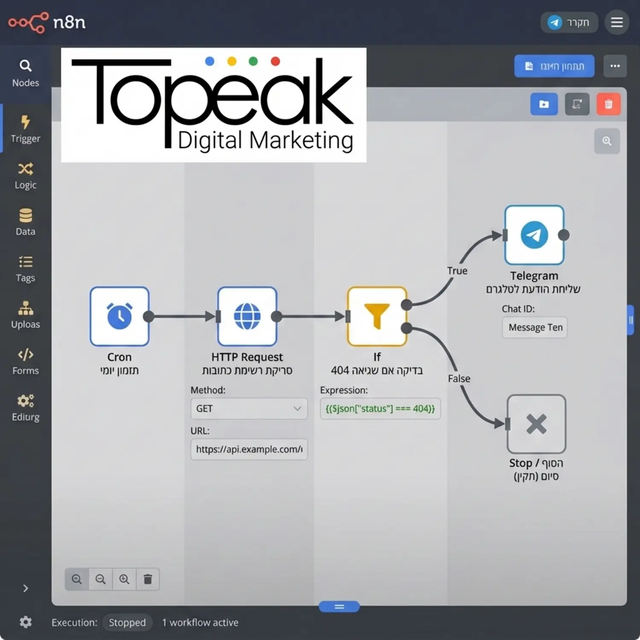Select the If funnel node
Screen dimensions: 640x640
(377, 316)
